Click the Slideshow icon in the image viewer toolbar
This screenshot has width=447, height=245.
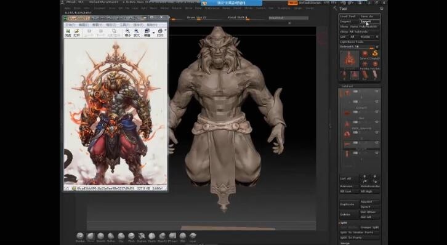114,33
